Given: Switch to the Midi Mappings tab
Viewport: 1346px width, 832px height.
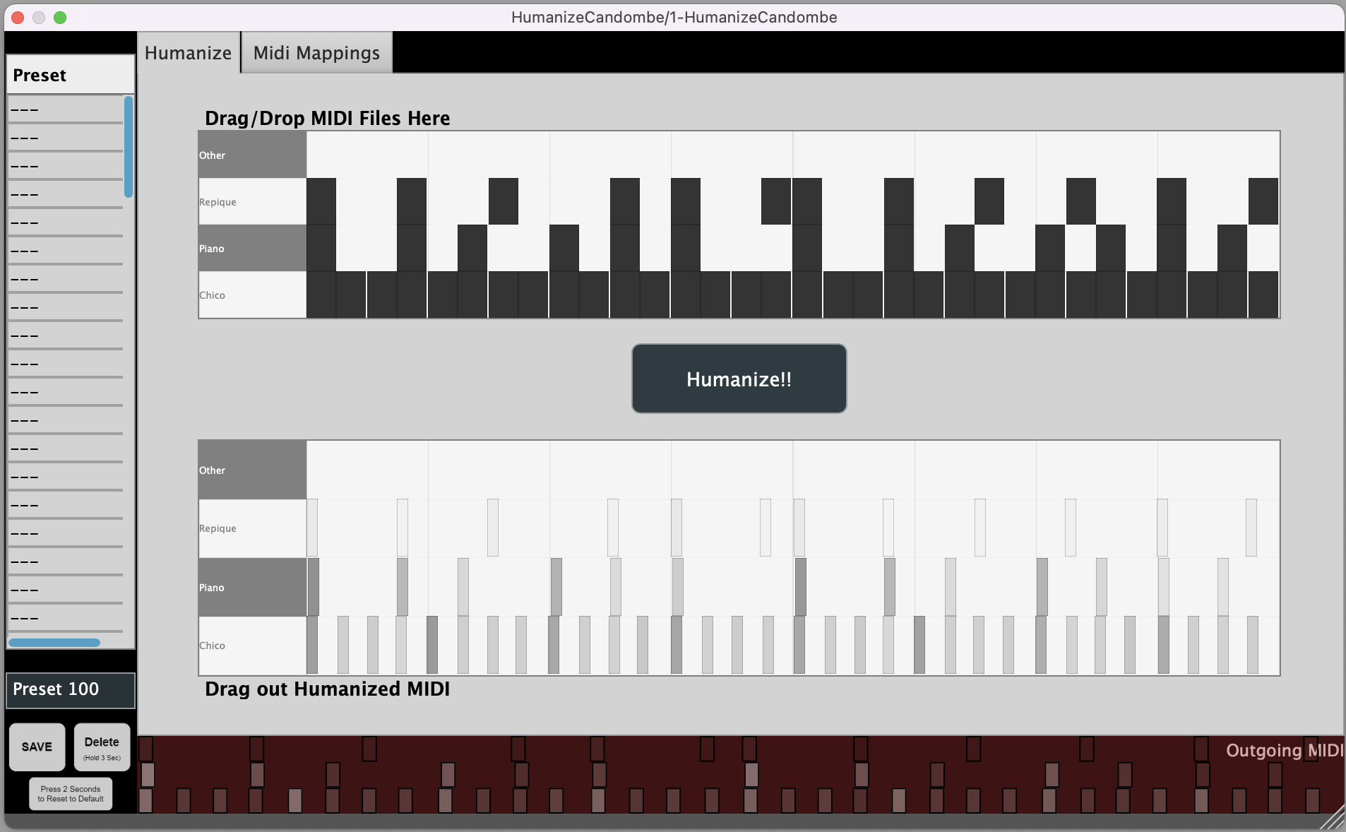Looking at the screenshot, I should (316, 52).
